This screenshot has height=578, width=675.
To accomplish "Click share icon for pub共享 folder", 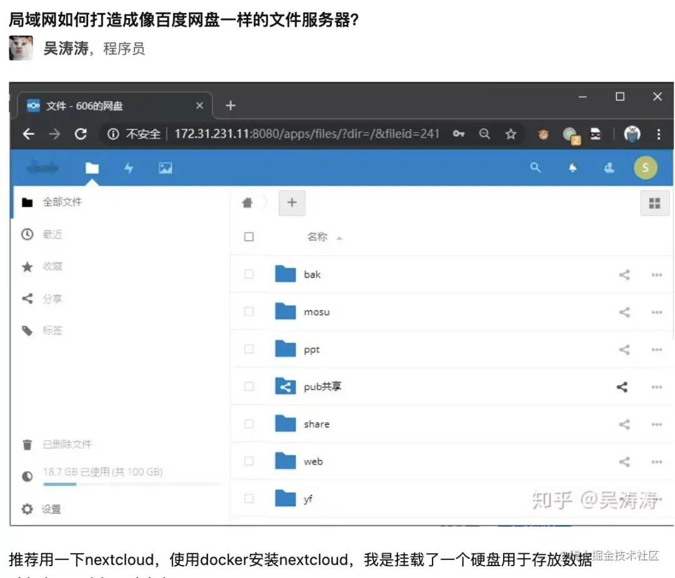I will (x=622, y=387).
